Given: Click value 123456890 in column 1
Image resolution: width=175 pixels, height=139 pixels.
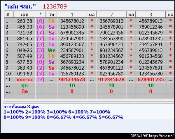Looking at the screenshot, I should [x=72, y=27].
